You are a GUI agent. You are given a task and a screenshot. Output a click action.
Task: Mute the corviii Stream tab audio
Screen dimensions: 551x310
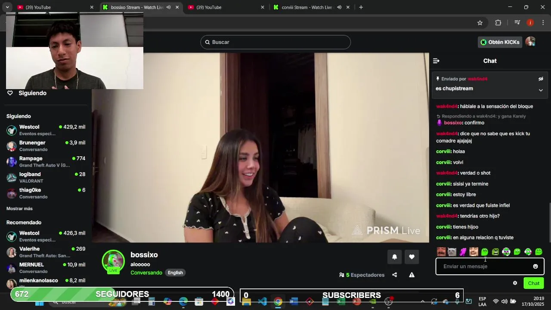(339, 7)
